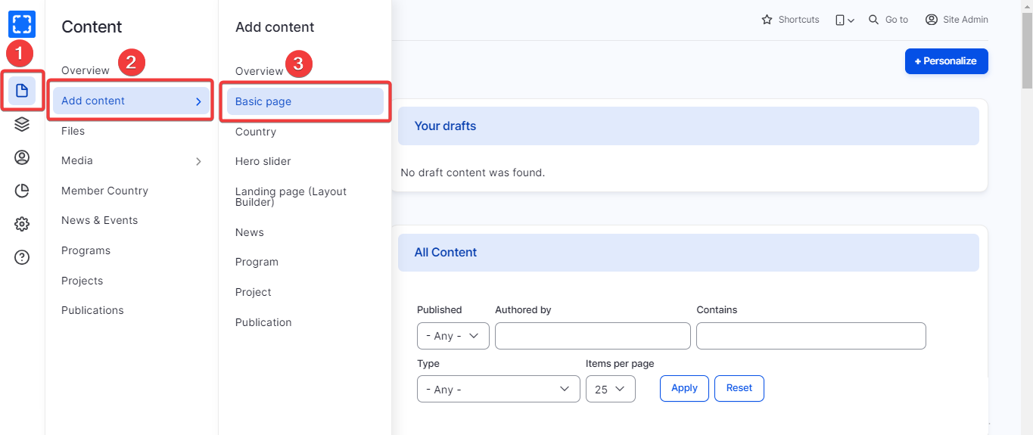
Task: Open the Configuration gear icon
Action: point(22,224)
